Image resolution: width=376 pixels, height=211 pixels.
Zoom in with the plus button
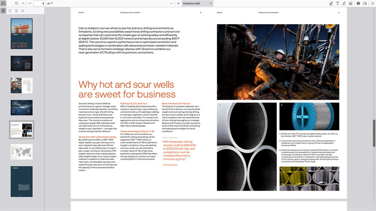(178, 3)
